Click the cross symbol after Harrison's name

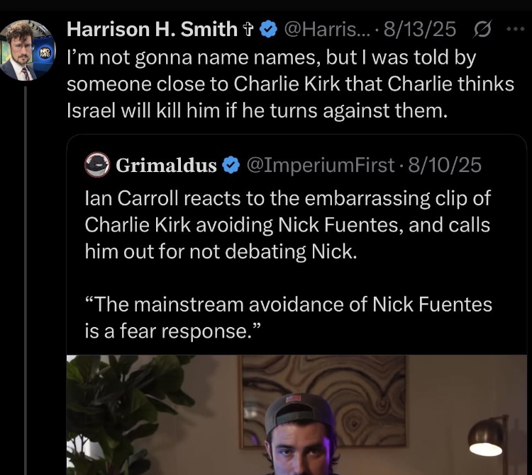(249, 30)
